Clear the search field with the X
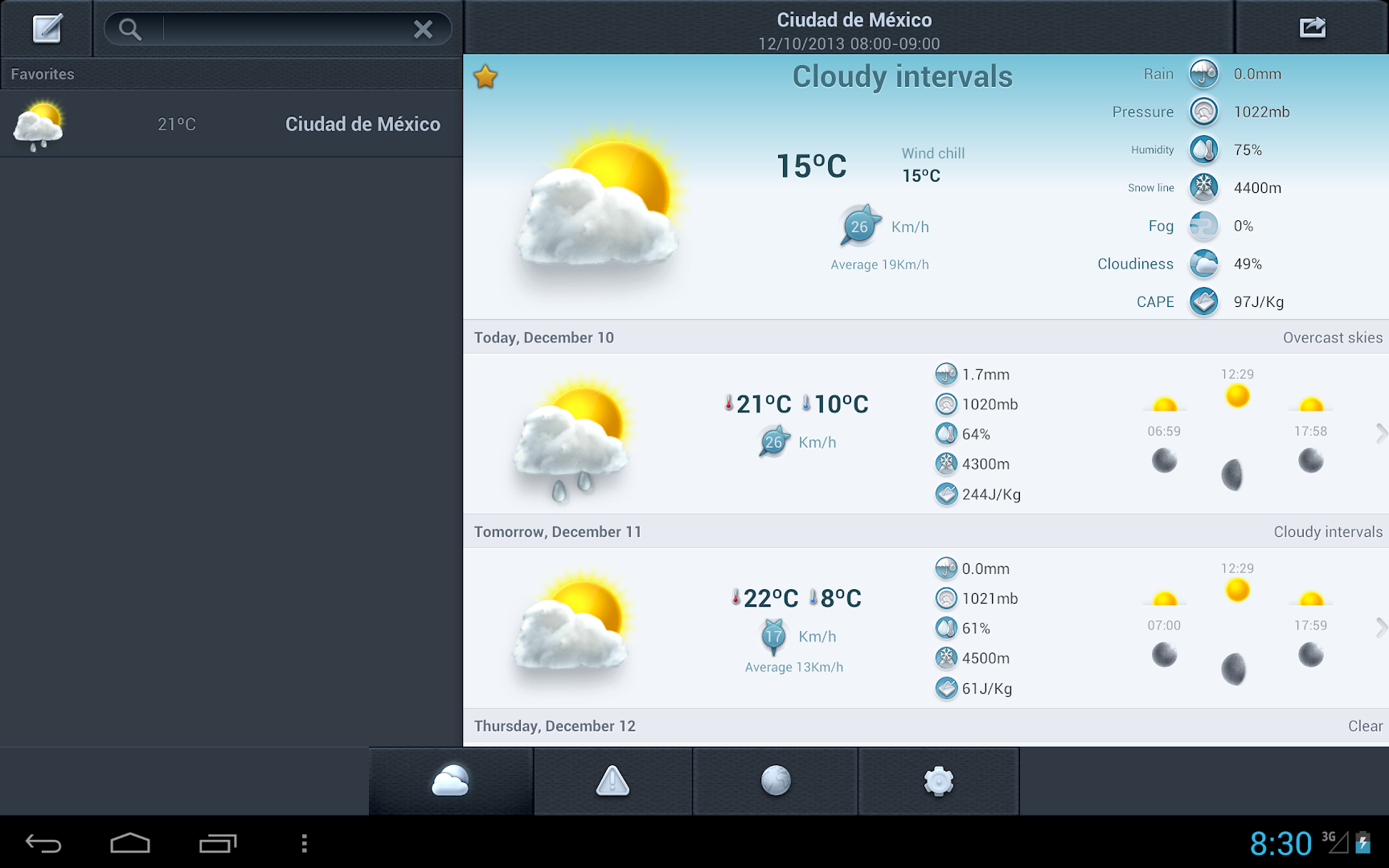Viewport: 1389px width, 868px height. pyautogui.click(x=424, y=29)
